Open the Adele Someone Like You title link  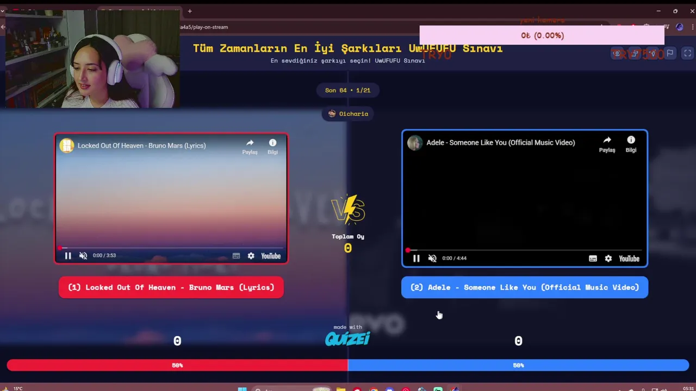pyautogui.click(x=500, y=142)
